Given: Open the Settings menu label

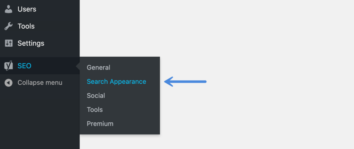Looking at the screenshot, I should 31,43.
